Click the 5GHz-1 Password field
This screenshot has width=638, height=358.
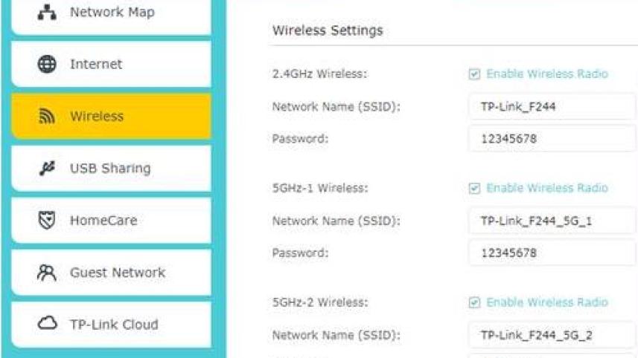click(552, 253)
